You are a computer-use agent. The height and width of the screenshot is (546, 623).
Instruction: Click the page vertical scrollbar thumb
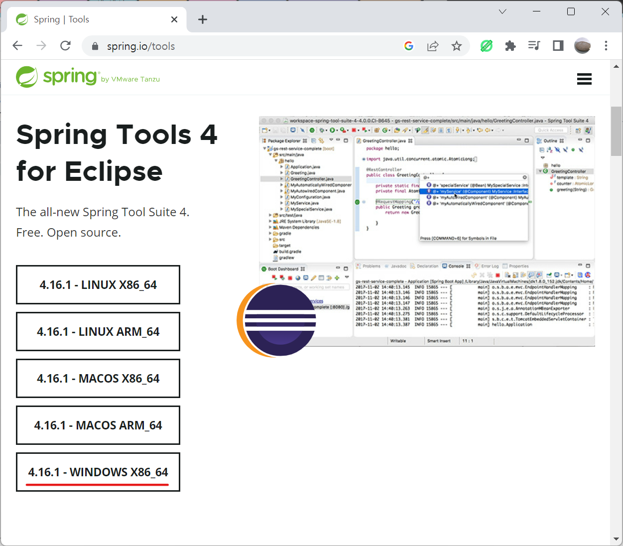617,131
